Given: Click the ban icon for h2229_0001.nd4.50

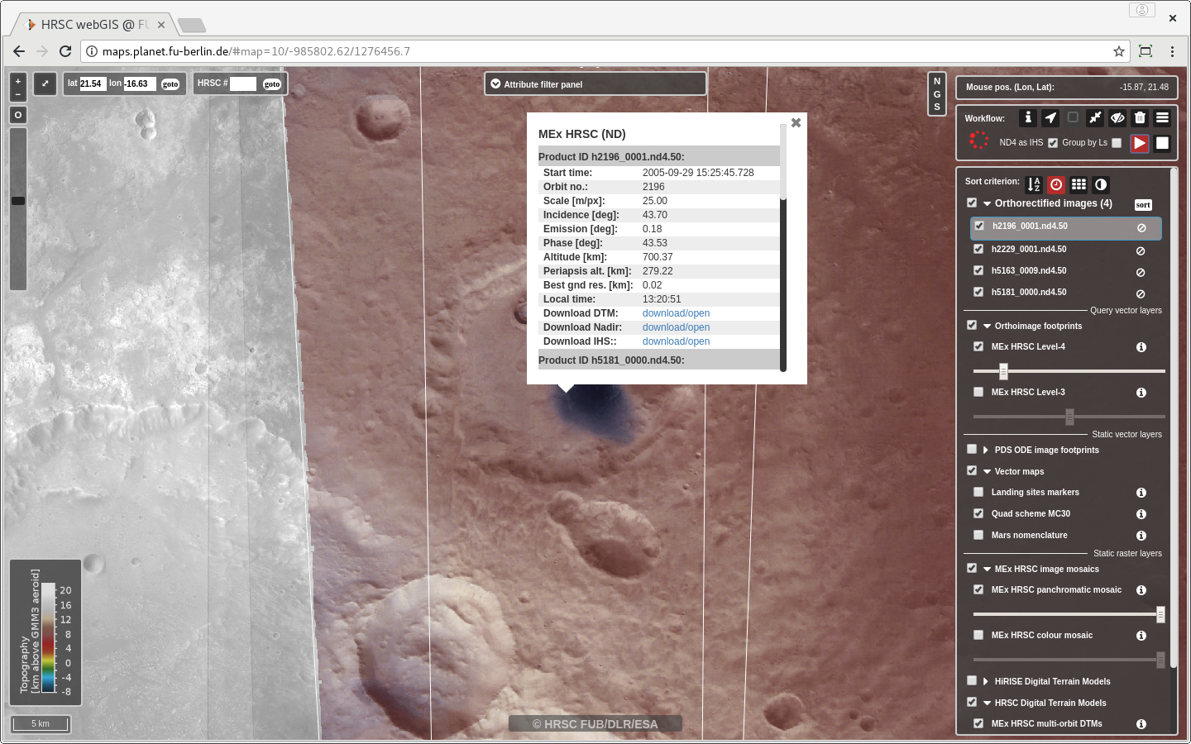Looking at the screenshot, I should [1141, 250].
